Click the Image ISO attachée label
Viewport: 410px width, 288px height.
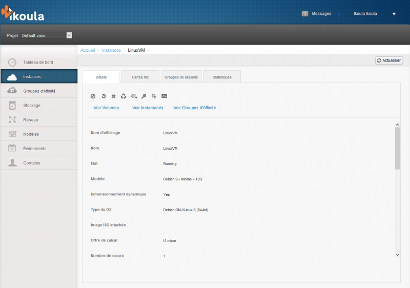pos(108,225)
